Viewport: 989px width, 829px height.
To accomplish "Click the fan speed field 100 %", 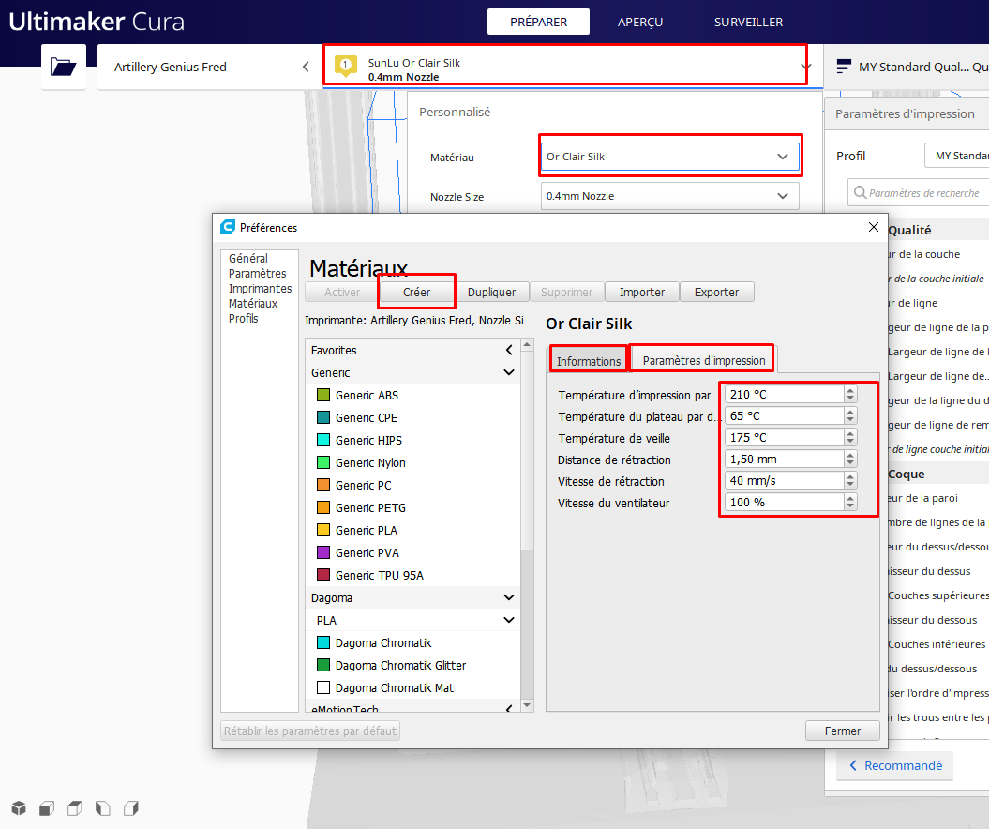I will [x=784, y=503].
